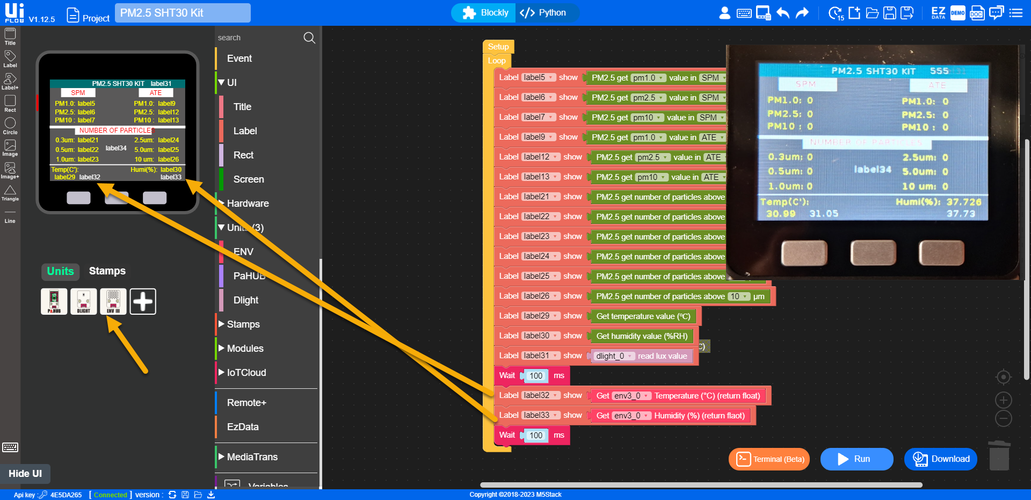Open the ENV category in Units
This screenshot has width=1031, height=500.
coord(243,252)
